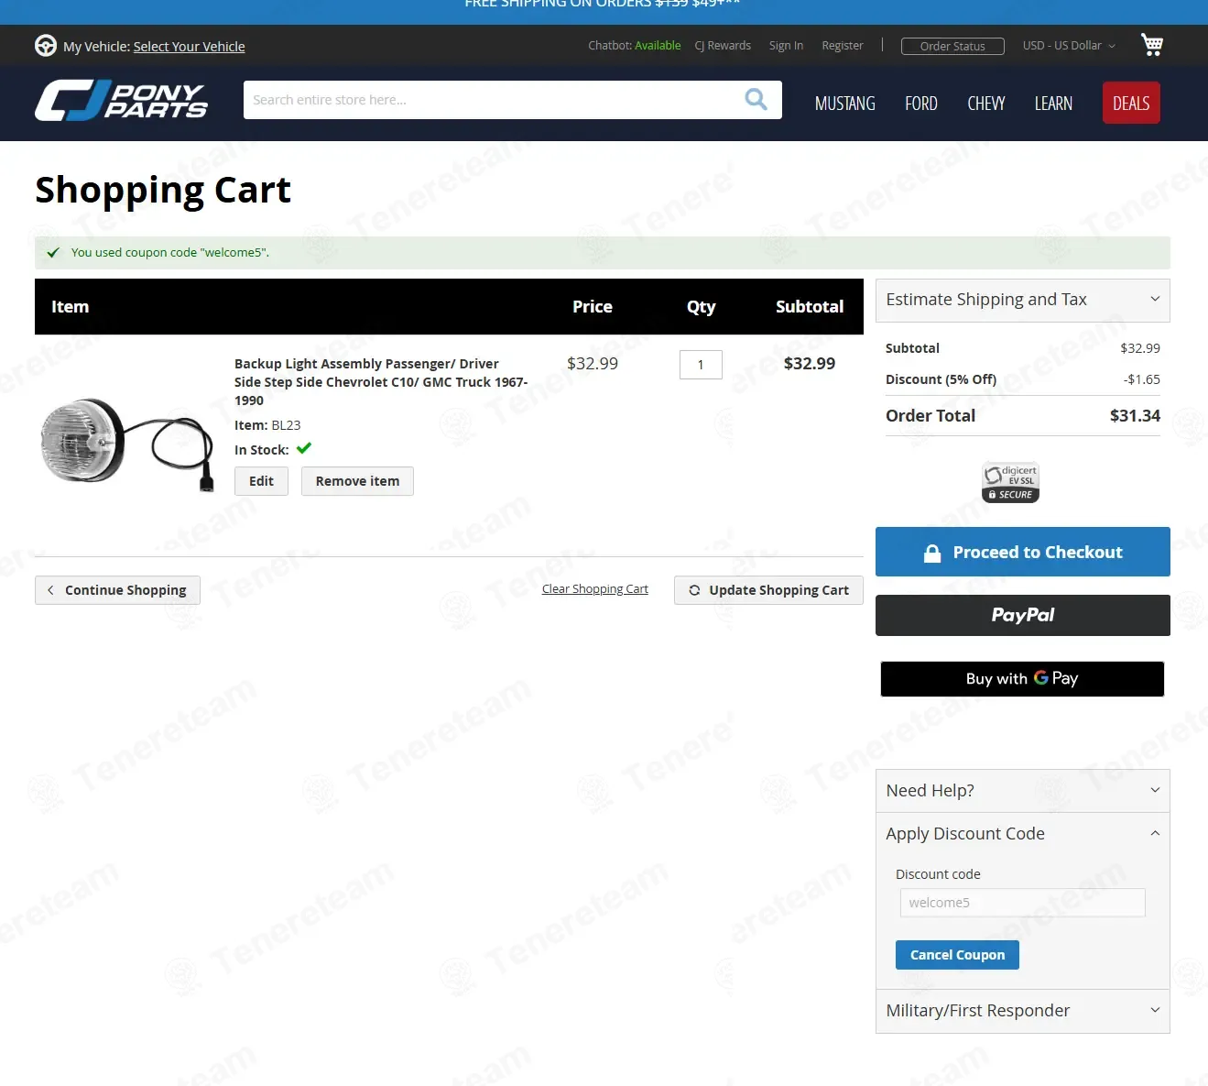The height and width of the screenshot is (1086, 1208).
Task: Click the Chatbot: Available link
Action: (x=634, y=46)
